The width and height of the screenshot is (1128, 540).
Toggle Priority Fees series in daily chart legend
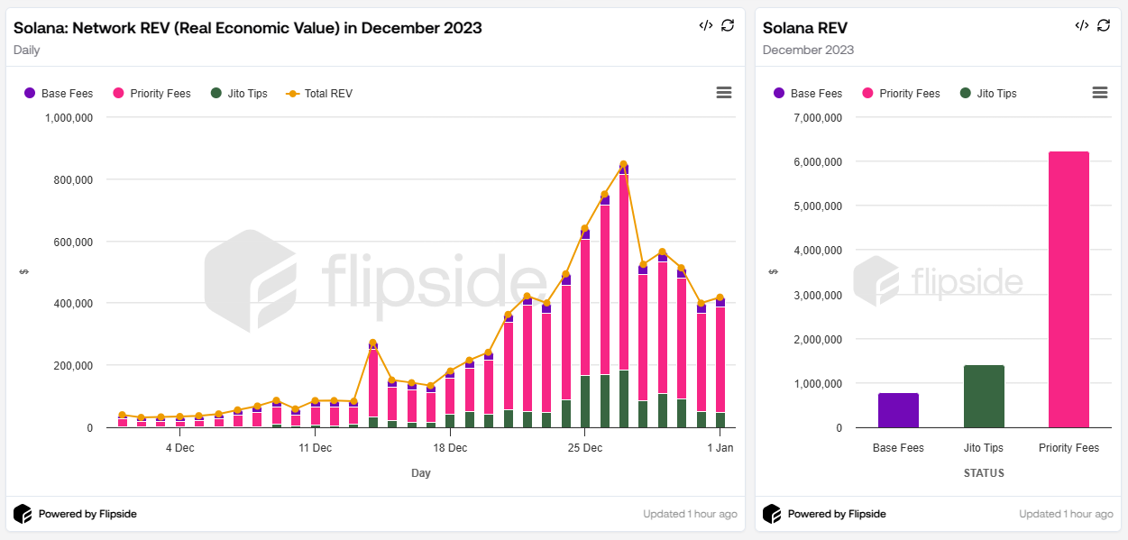tap(151, 94)
